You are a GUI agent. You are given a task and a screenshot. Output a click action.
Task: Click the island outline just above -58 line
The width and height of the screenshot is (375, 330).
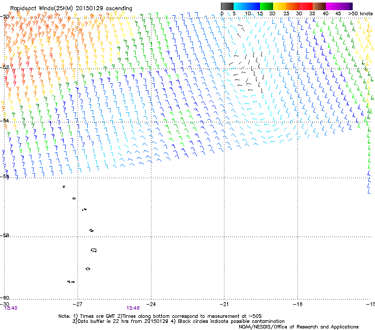pos(91,230)
